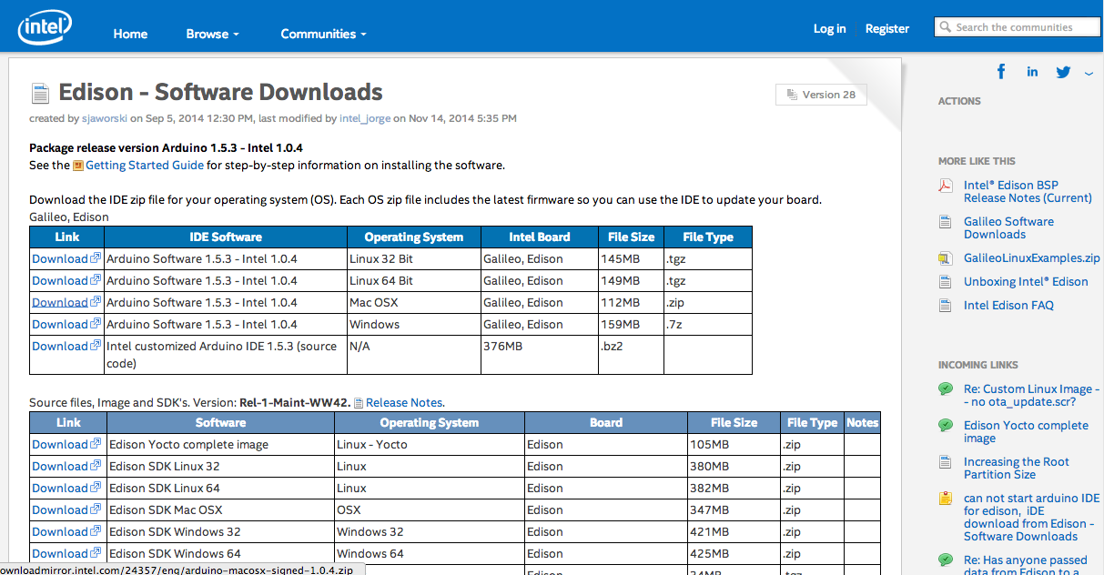The height and width of the screenshot is (575, 1104).
Task: Click document icon next to Unboxing Intel Edison
Action: pos(946,282)
